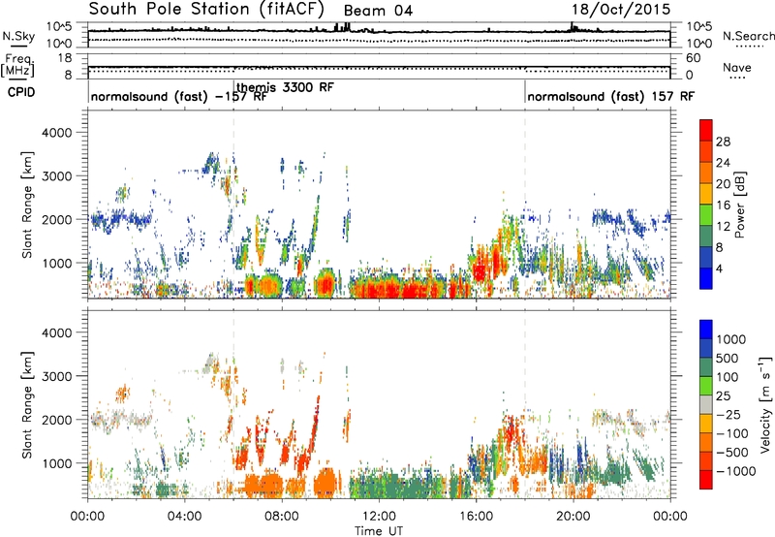Click the '4' tick on the power colorbar

[x=719, y=268]
